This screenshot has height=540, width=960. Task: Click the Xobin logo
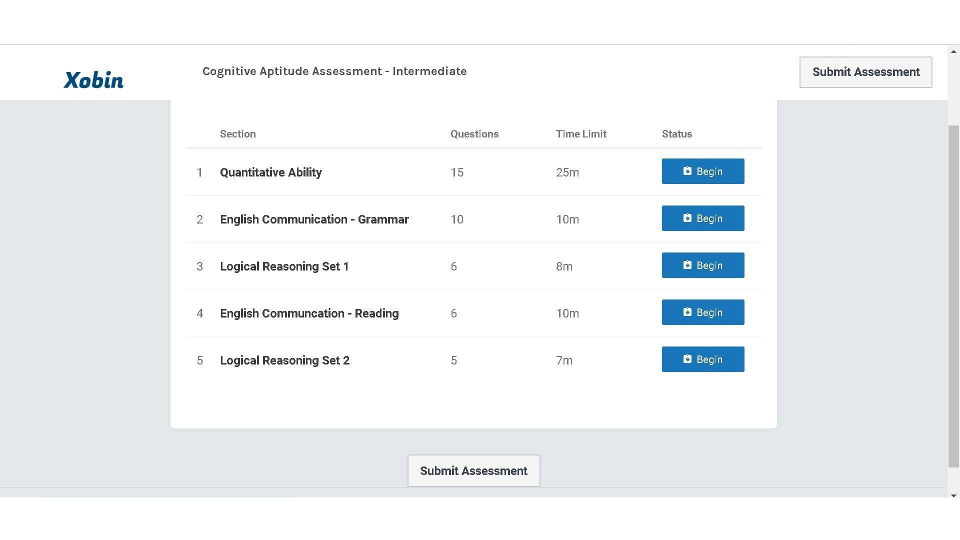click(93, 79)
